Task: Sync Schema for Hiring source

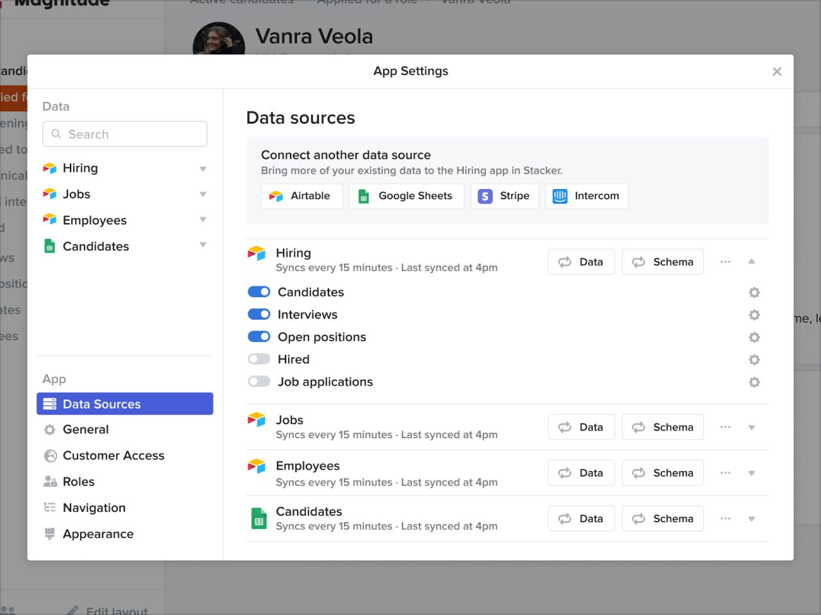Action: point(663,262)
